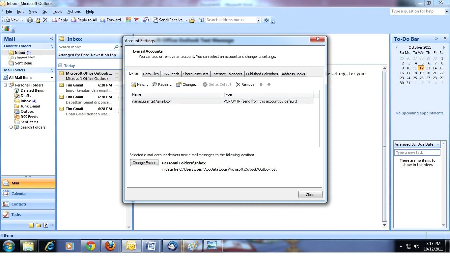The image size is (450, 263).
Task: Switch to the SharePoint Lists tab
Action: (x=196, y=74)
